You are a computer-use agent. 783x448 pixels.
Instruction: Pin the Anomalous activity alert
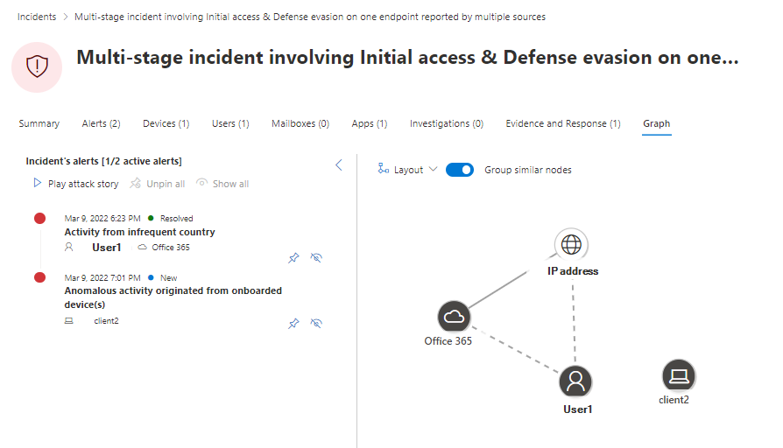[x=293, y=323]
